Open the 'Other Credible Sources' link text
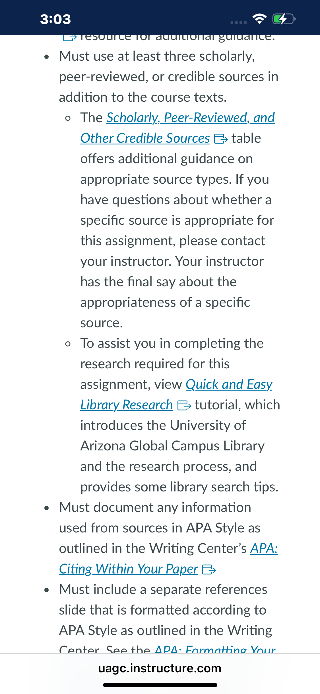 (x=145, y=138)
